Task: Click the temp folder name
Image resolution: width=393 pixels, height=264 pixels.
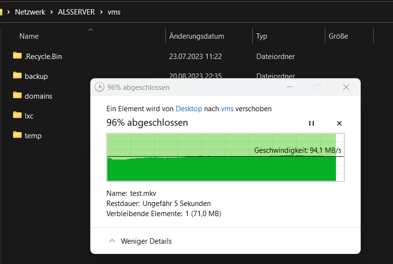Action: point(33,136)
